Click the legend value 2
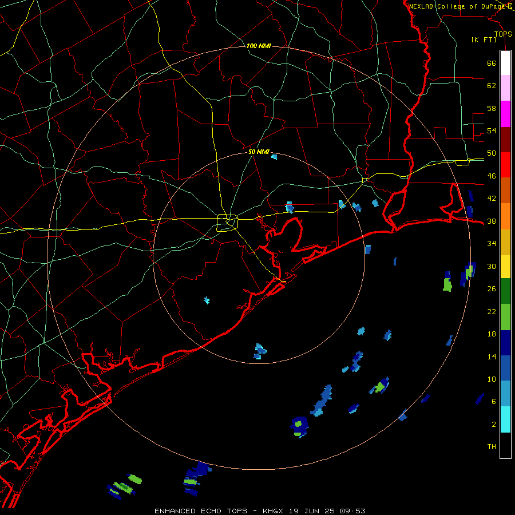This screenshot has width=515, height=515. tap(494, 424)
